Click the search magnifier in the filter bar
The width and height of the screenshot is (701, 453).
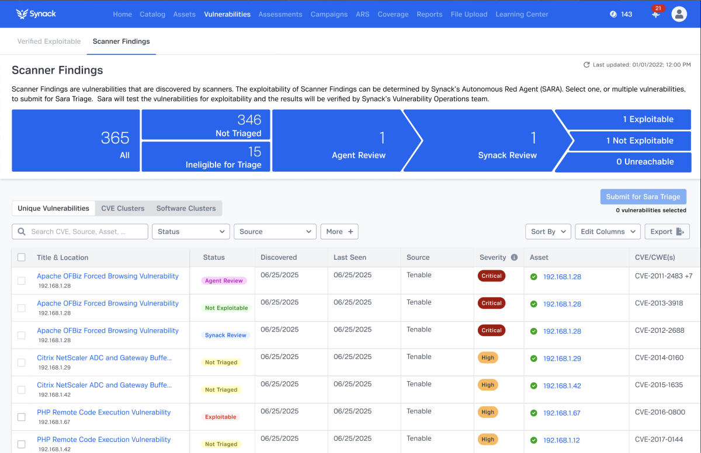click(20, 231)
